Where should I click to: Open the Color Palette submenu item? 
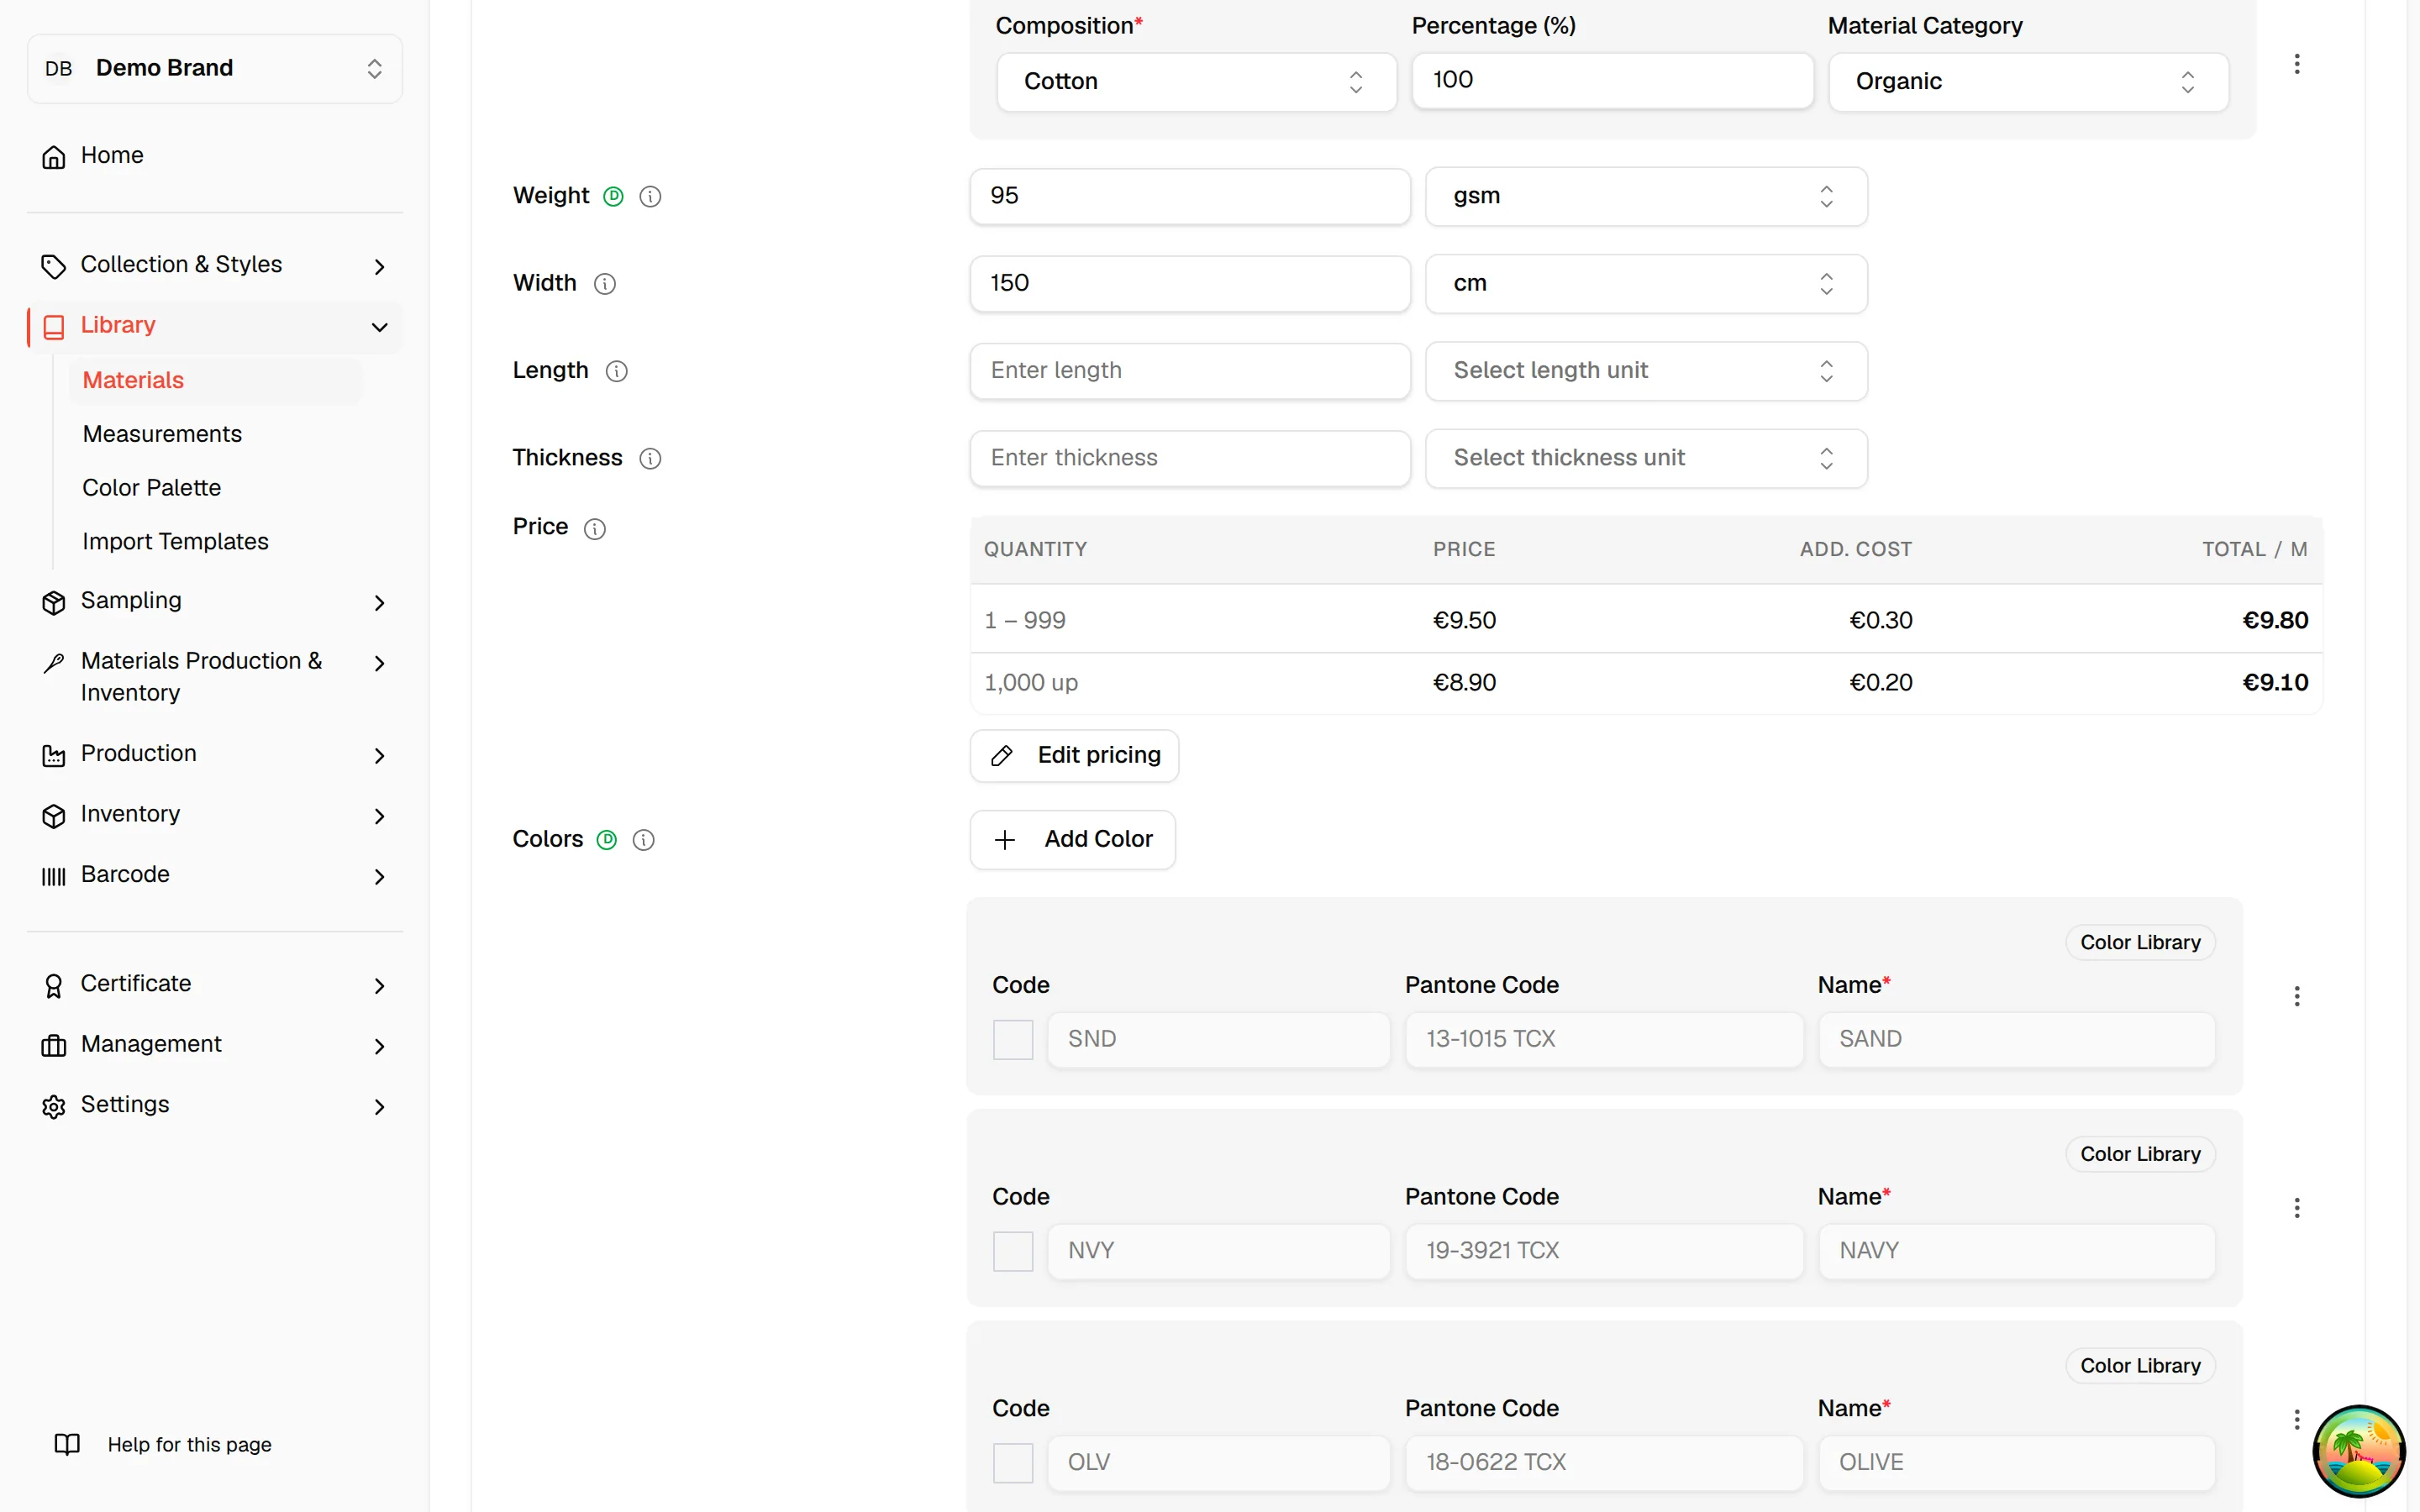point(215,488)
